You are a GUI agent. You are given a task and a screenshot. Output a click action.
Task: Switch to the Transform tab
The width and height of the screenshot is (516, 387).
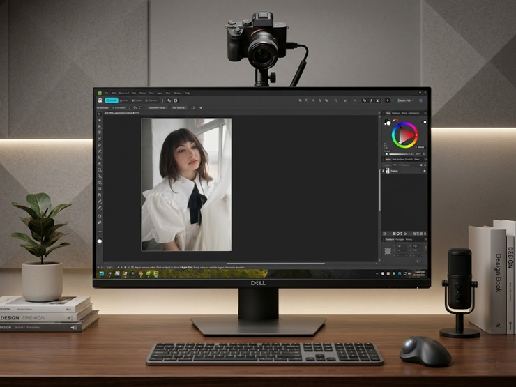click(x=390, y=240)
